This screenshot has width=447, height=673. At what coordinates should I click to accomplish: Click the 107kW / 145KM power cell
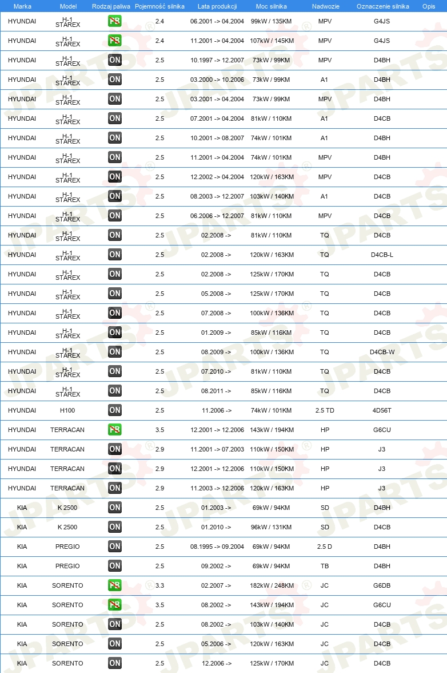[272, 40]
